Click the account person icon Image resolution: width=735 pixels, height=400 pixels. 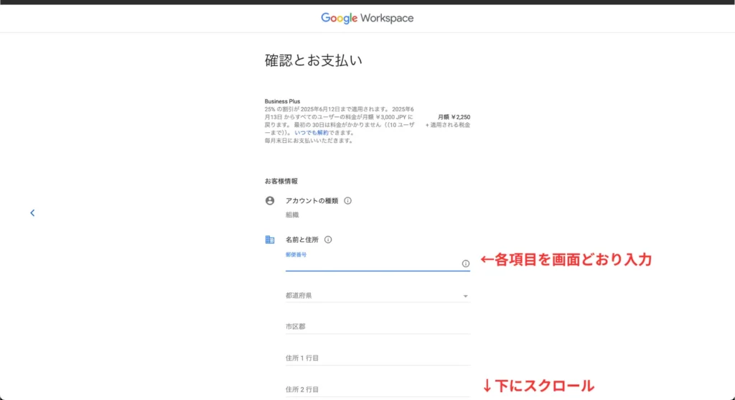tap(270, 200)
